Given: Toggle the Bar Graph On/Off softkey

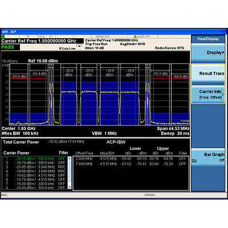Looking at the screenshot, I should click(x=208, y=157).
